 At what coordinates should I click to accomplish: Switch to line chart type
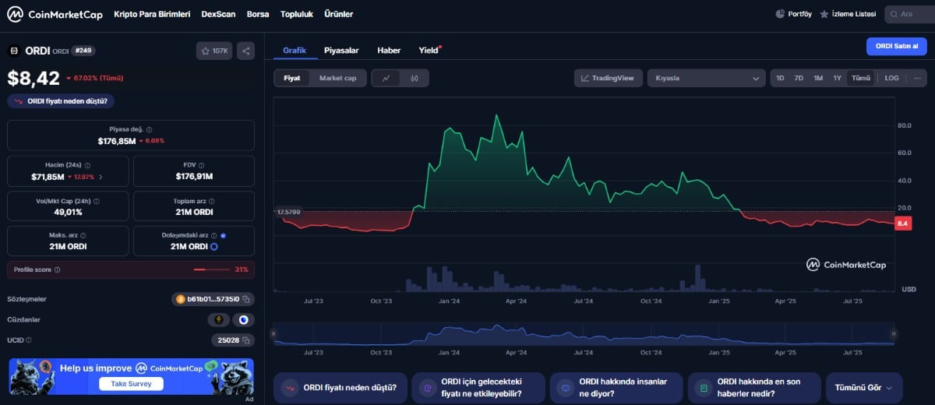pos(386,78)
